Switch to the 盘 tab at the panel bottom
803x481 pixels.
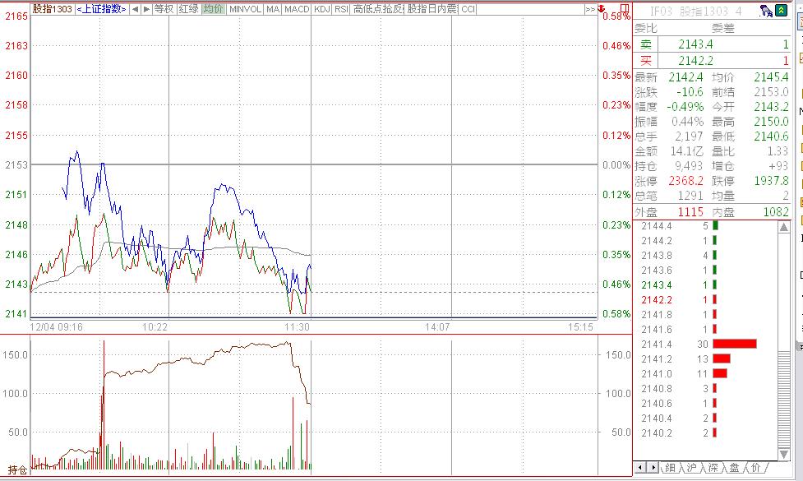click(x=735, y=468)
